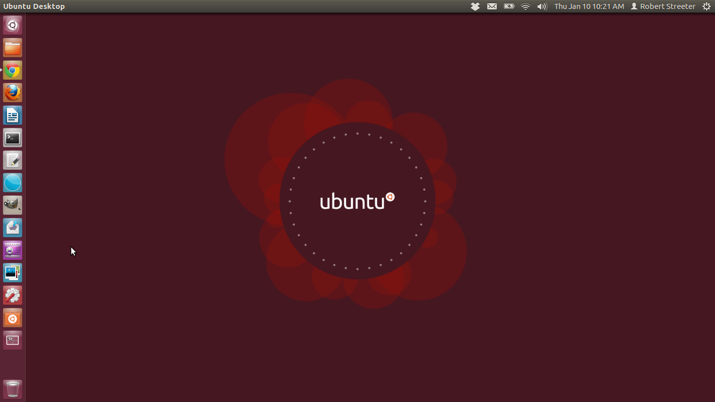The height and width of the screenshot is (402, 715).
Task: Open the Terminal launcher icon
Action: 13,138
